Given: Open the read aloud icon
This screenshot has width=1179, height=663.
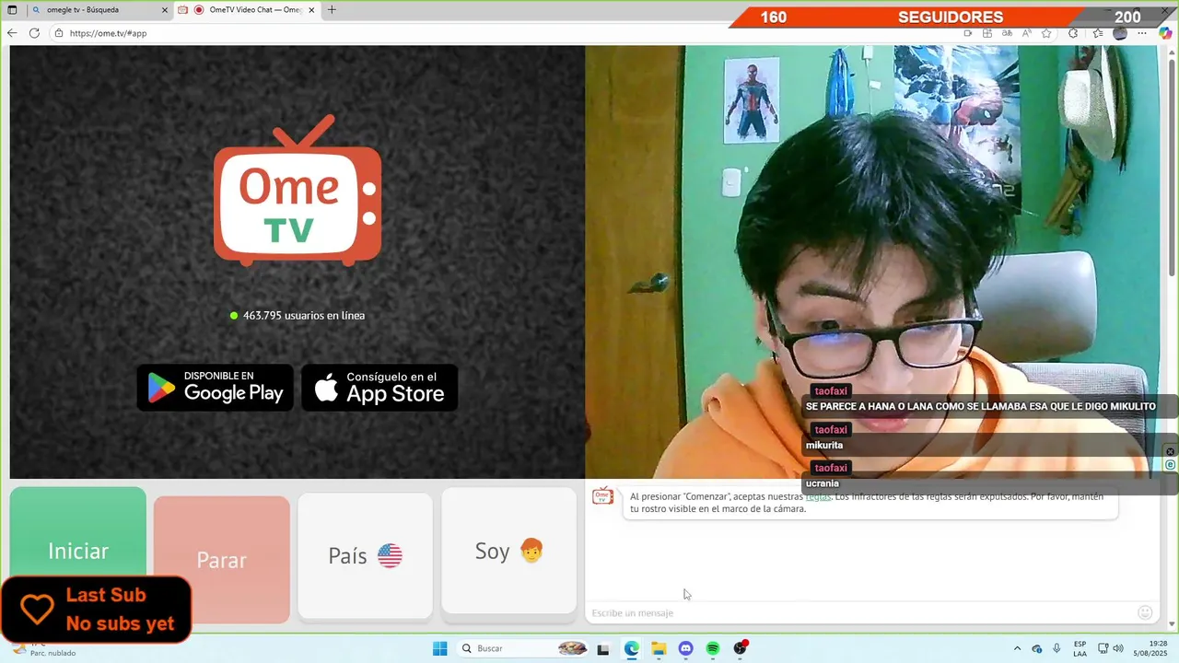Looking at the screenshot, I should [1026, 33].
